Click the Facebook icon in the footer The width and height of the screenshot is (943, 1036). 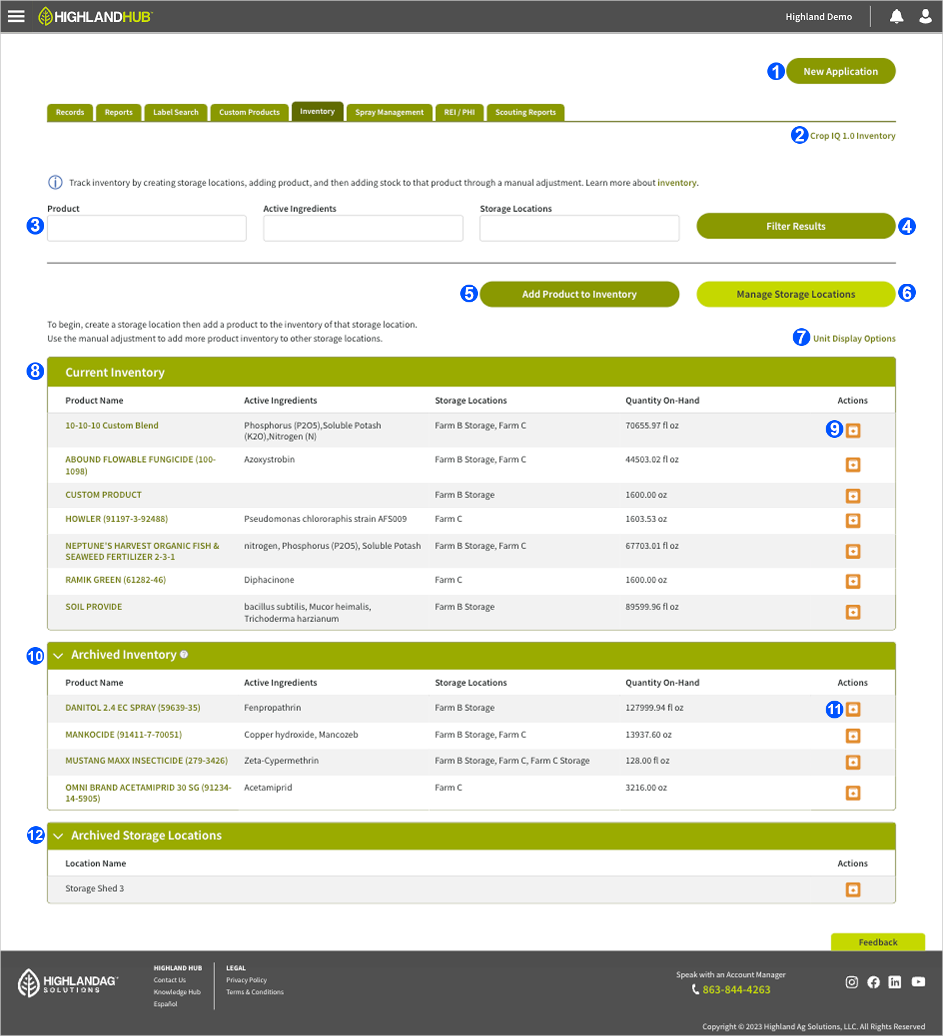(x=873, y=982)
